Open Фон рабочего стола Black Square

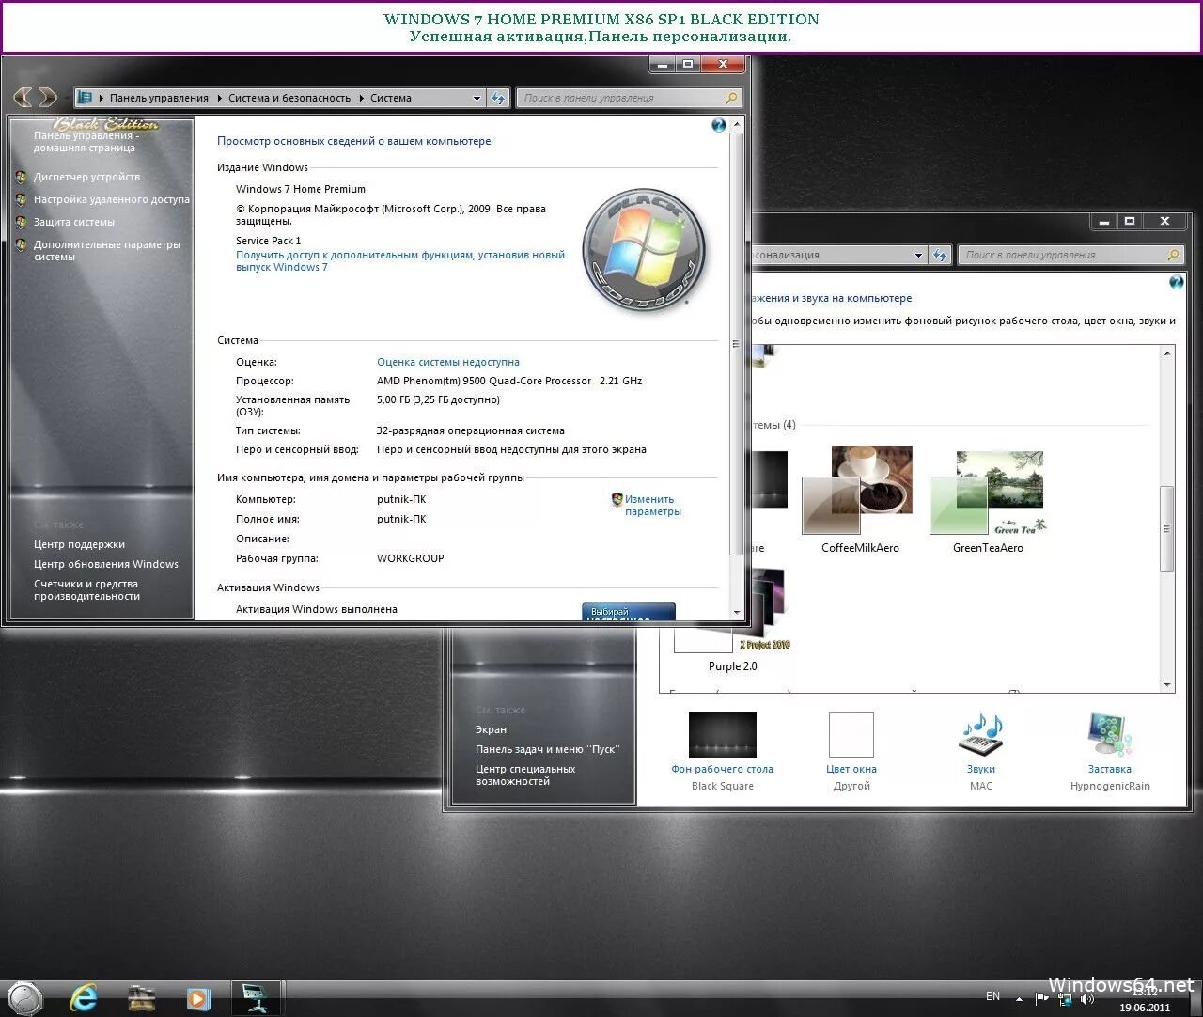point(722,751)
